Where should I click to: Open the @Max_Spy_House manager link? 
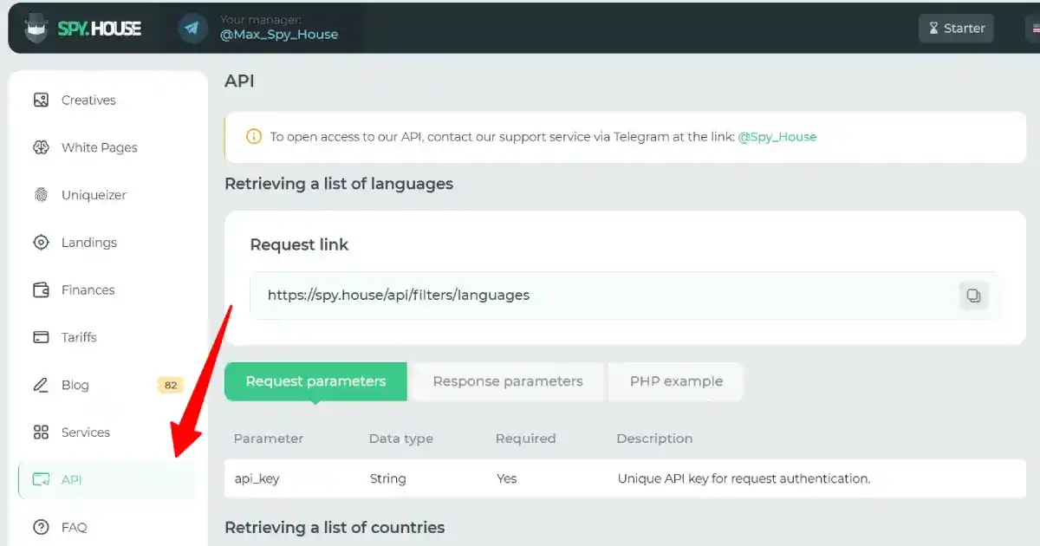(279, 35)
